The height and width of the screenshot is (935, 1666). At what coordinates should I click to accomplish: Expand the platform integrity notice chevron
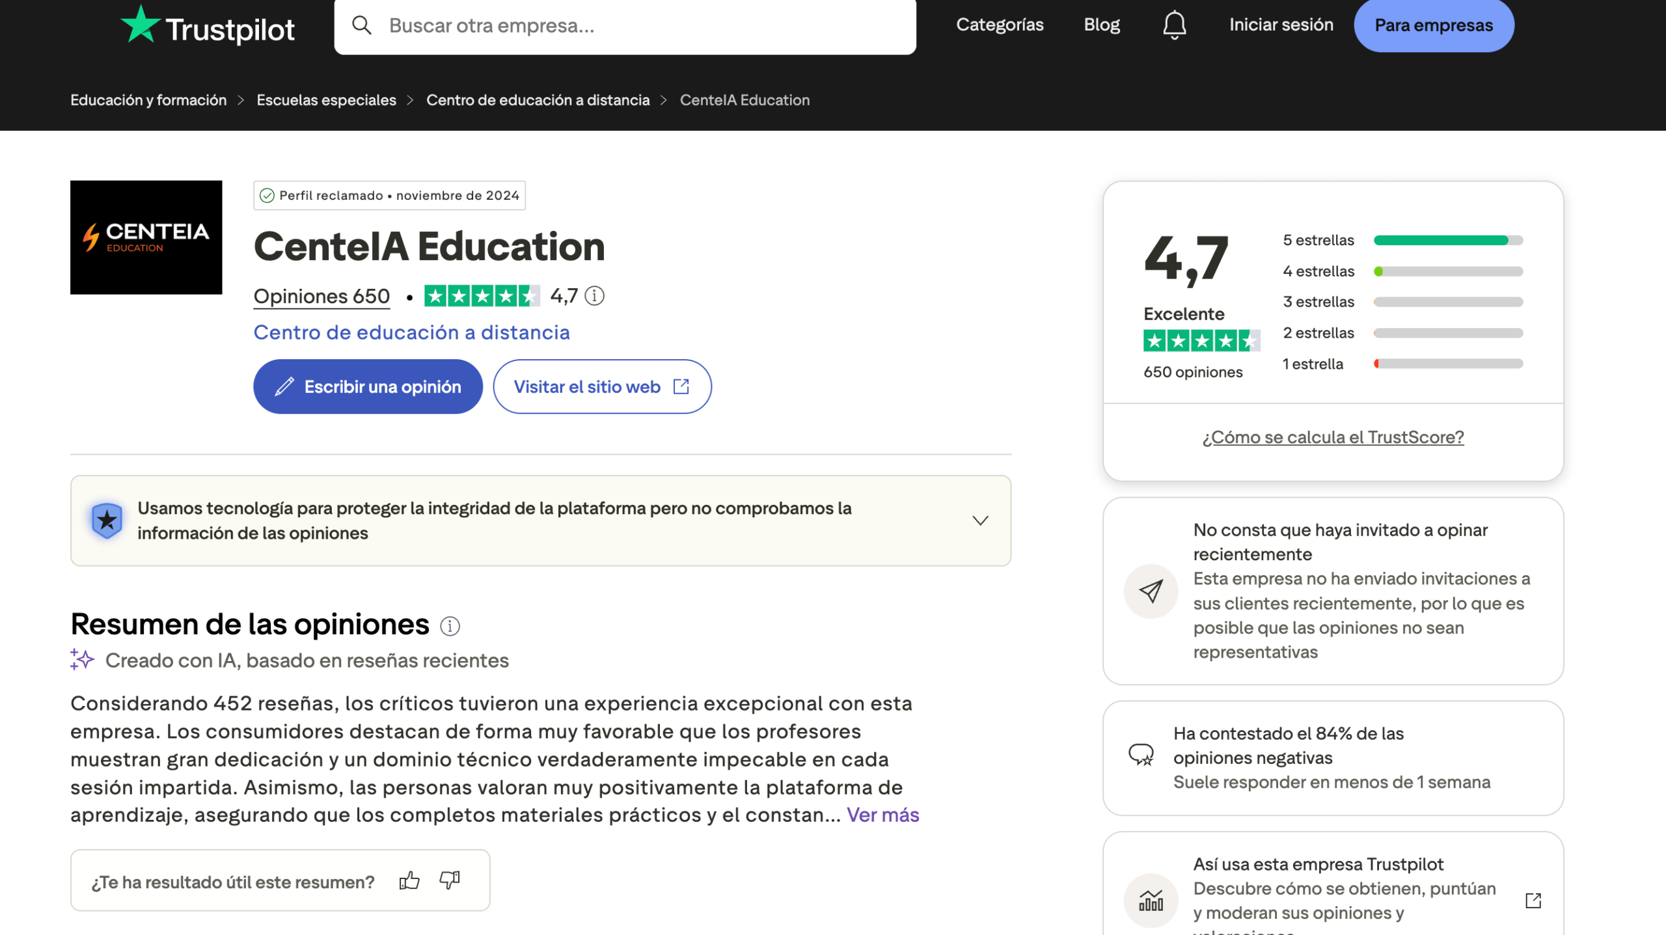tap(980, 521)
